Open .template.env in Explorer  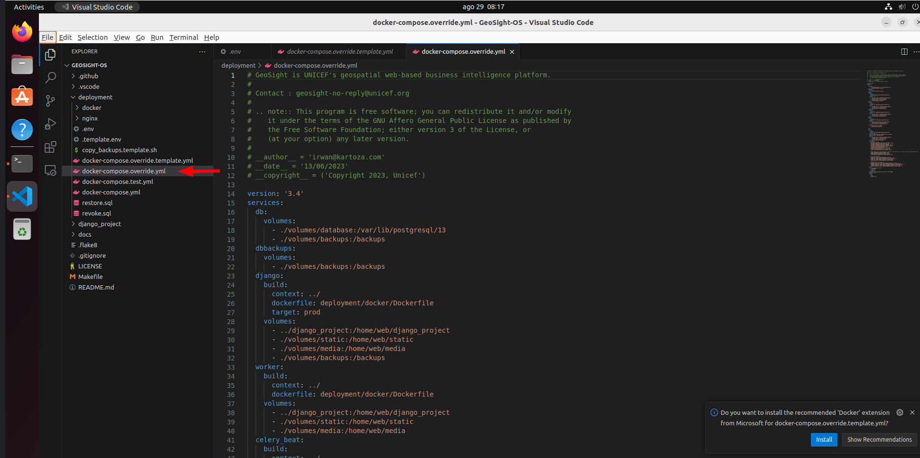[x=137, y=139]
